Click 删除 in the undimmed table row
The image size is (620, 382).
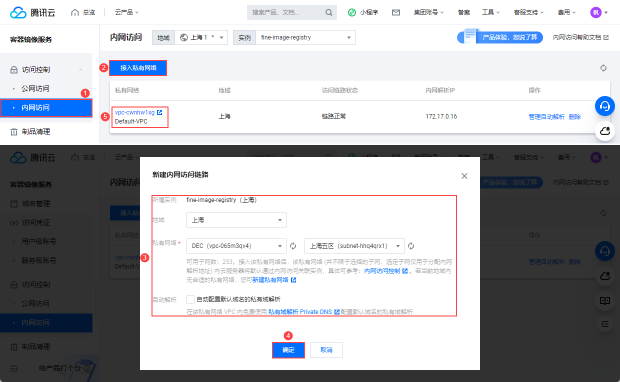(x=574, y=116)
